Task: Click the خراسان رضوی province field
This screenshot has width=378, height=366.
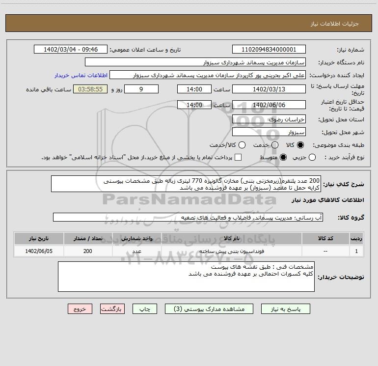Action: 269,119
